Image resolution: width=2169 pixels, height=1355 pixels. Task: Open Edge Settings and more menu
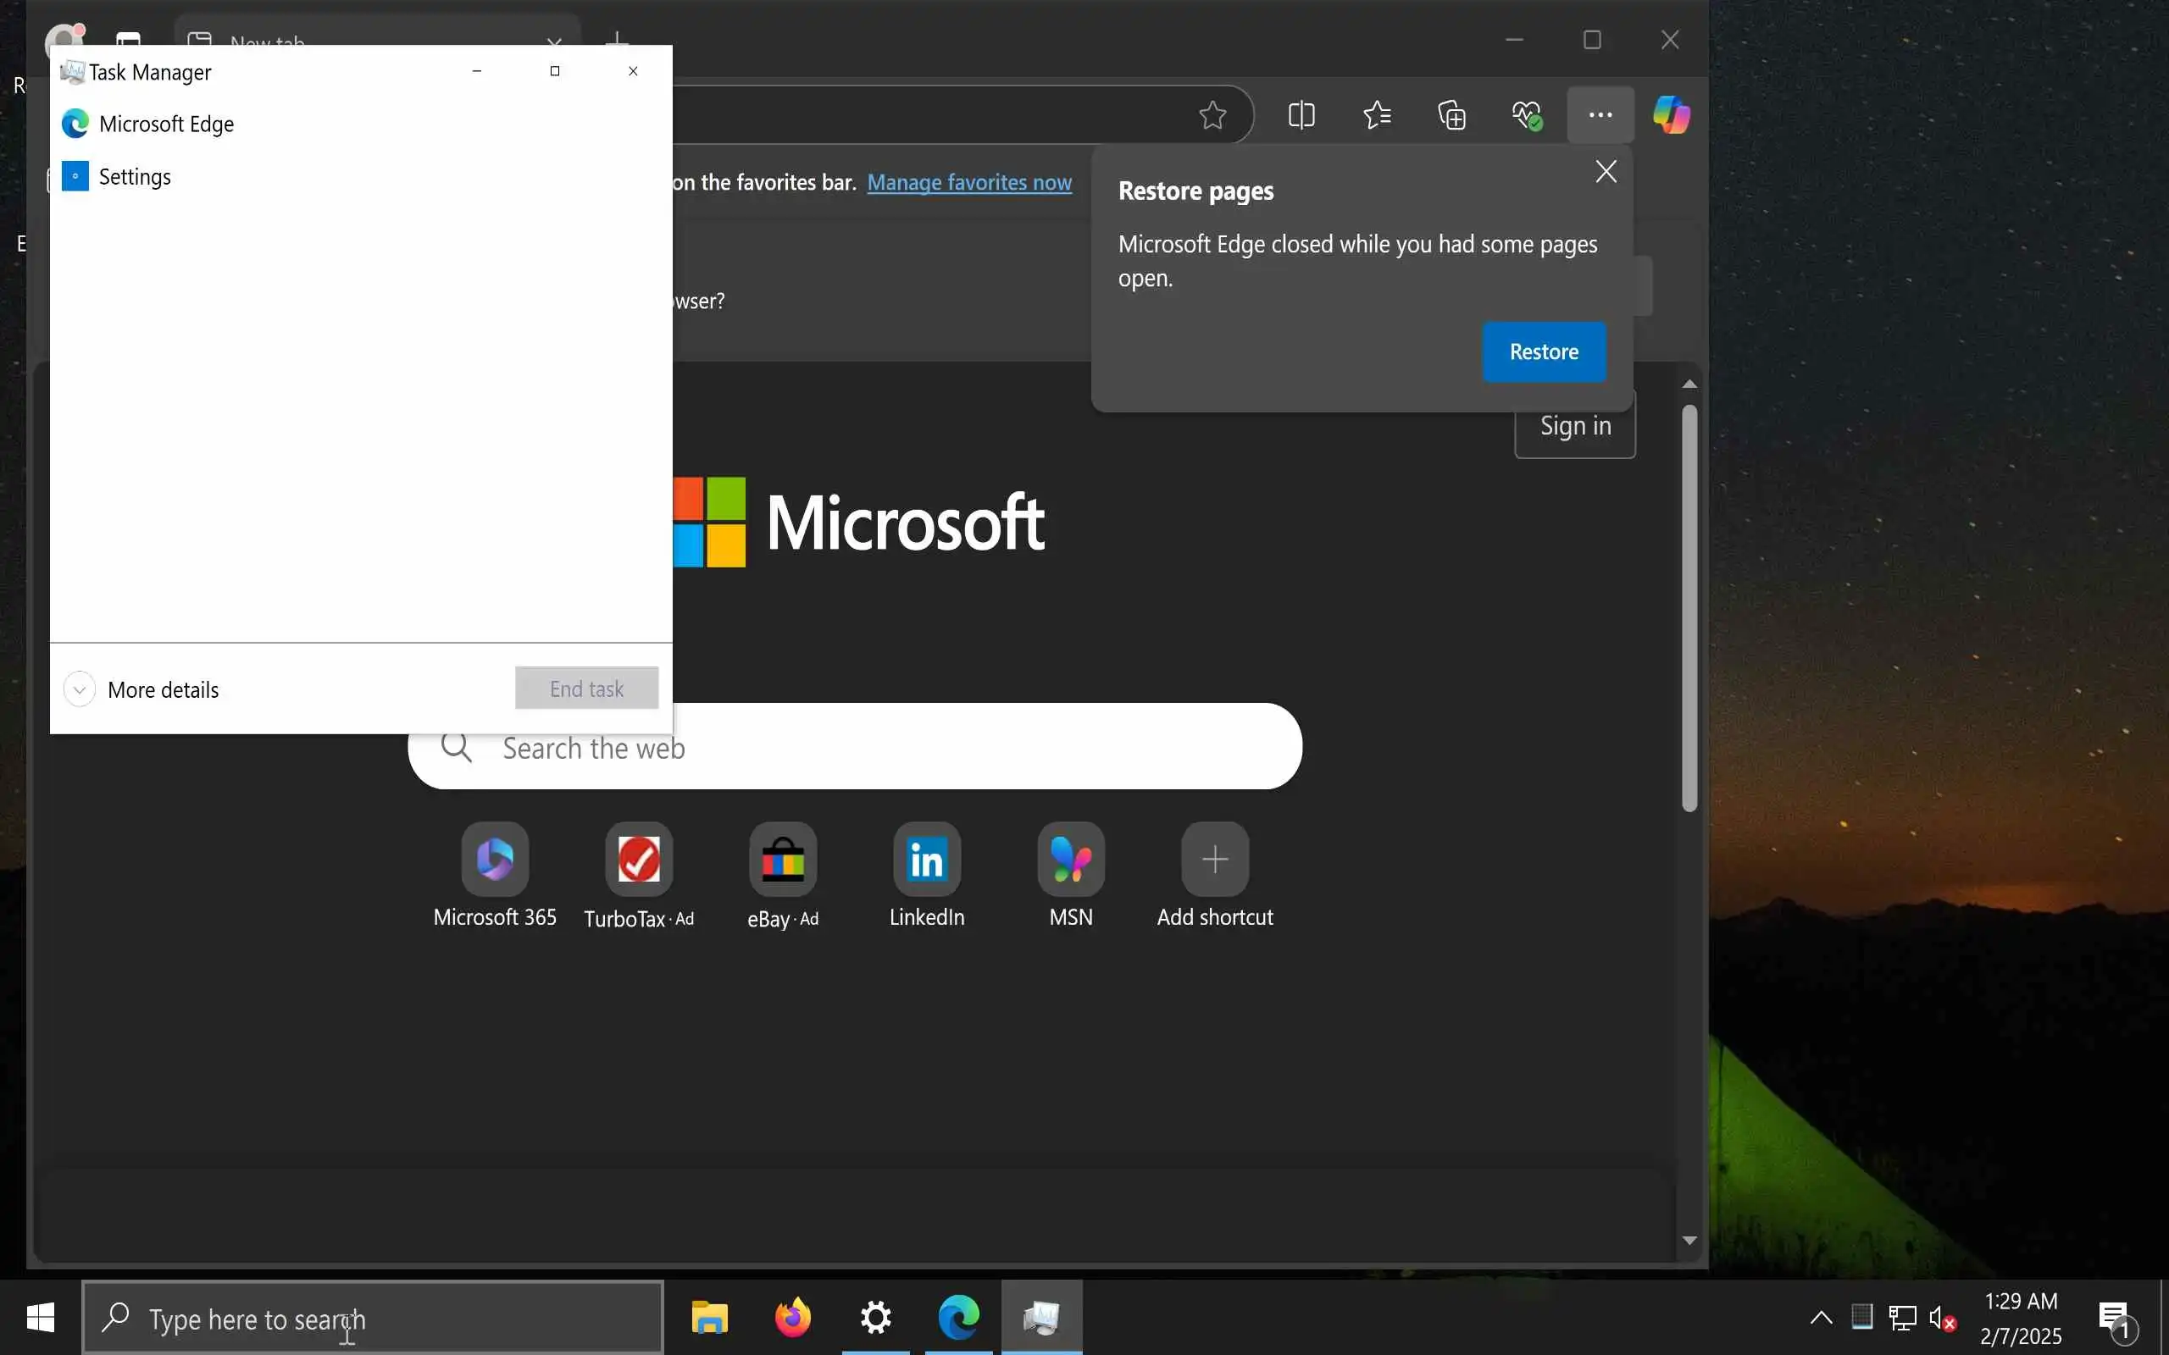pos(1600,114)
